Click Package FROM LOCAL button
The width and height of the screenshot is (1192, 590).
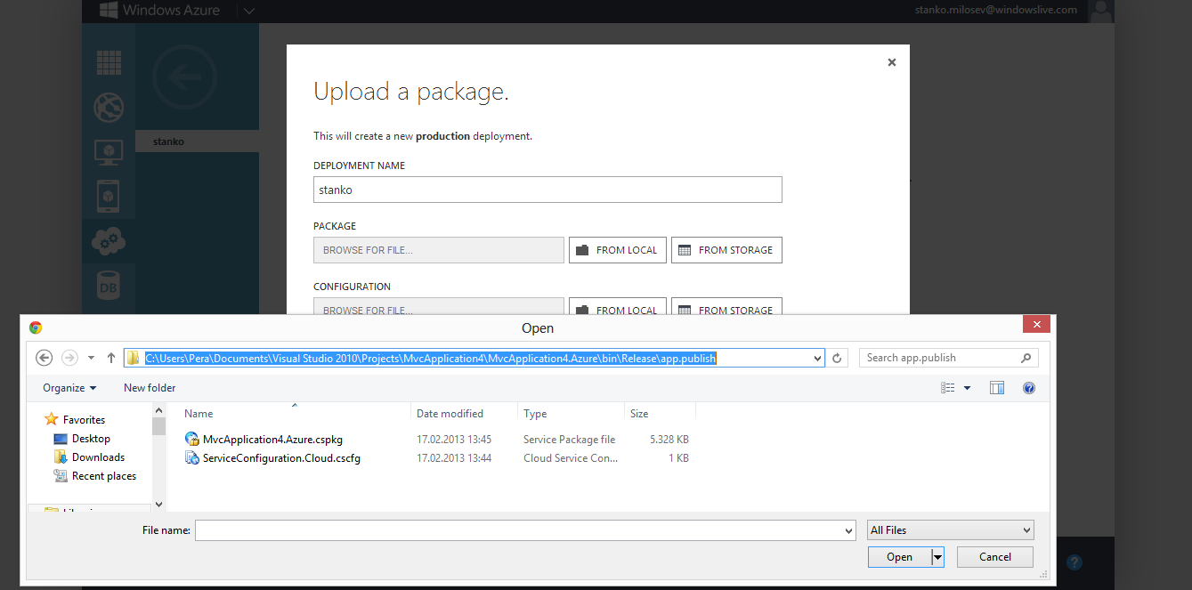(x=618, y=250)
